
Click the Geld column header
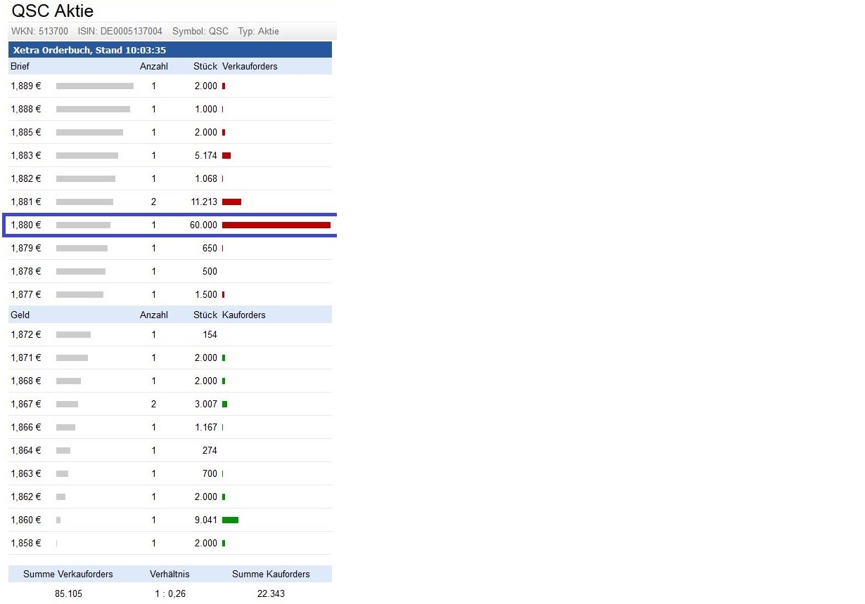click(20, 315)
